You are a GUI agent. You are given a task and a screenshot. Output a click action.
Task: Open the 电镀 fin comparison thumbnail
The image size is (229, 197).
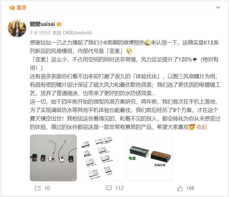point(150,158)
